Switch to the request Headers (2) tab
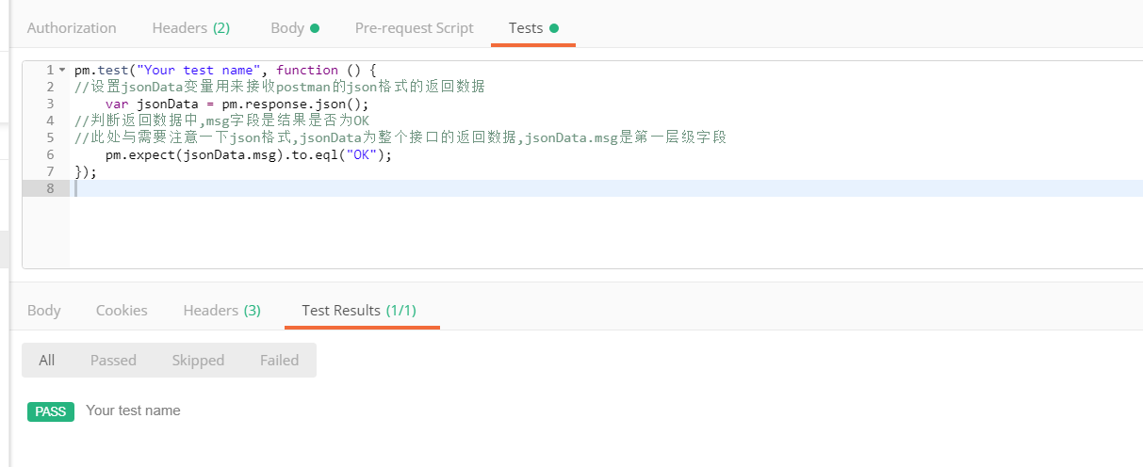The width and height of the screenshot is (1143, 467). (x=190, y=28)
